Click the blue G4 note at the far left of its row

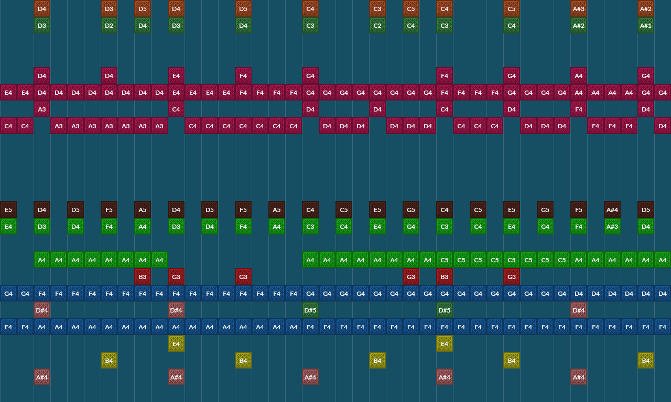[x=8, y=293]
